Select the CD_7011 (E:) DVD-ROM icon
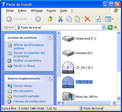The height and width of the screenshot is (112, 122). (68, 68)
